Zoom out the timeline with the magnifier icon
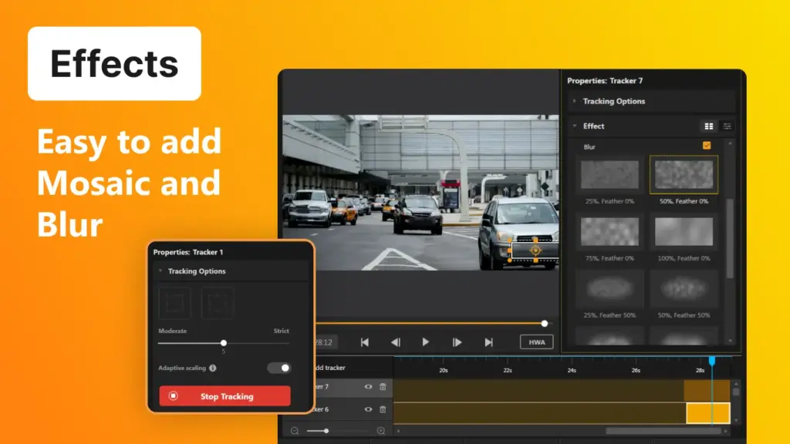 (294, 430)
